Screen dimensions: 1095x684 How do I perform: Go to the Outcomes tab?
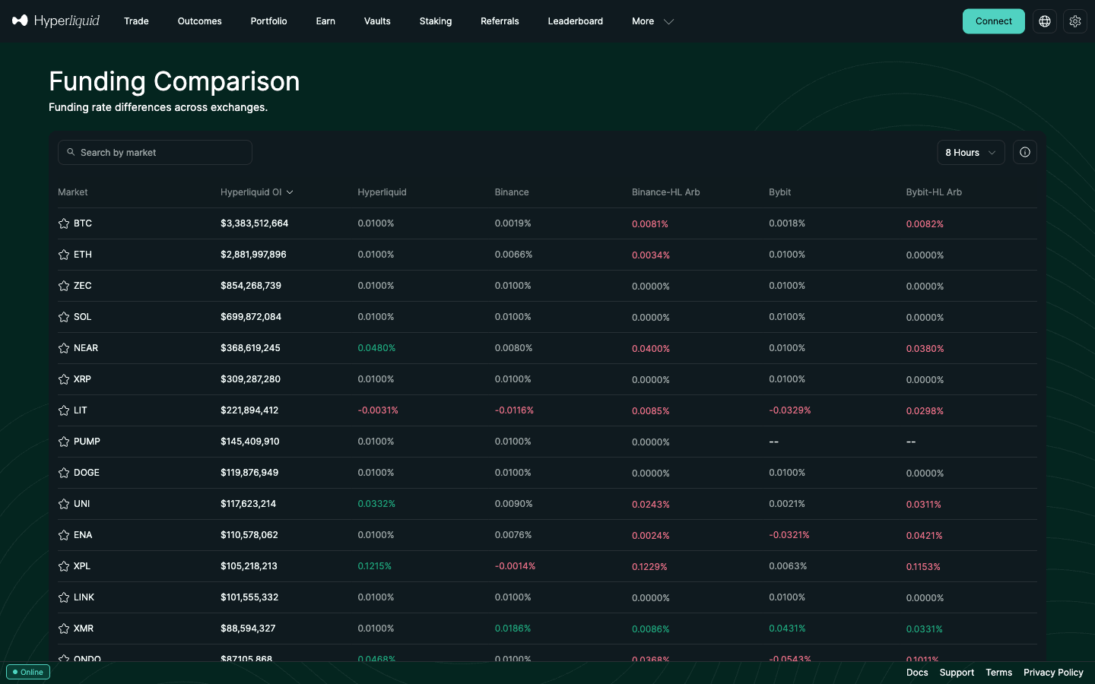pyautogui.click(x=200, y=21)
